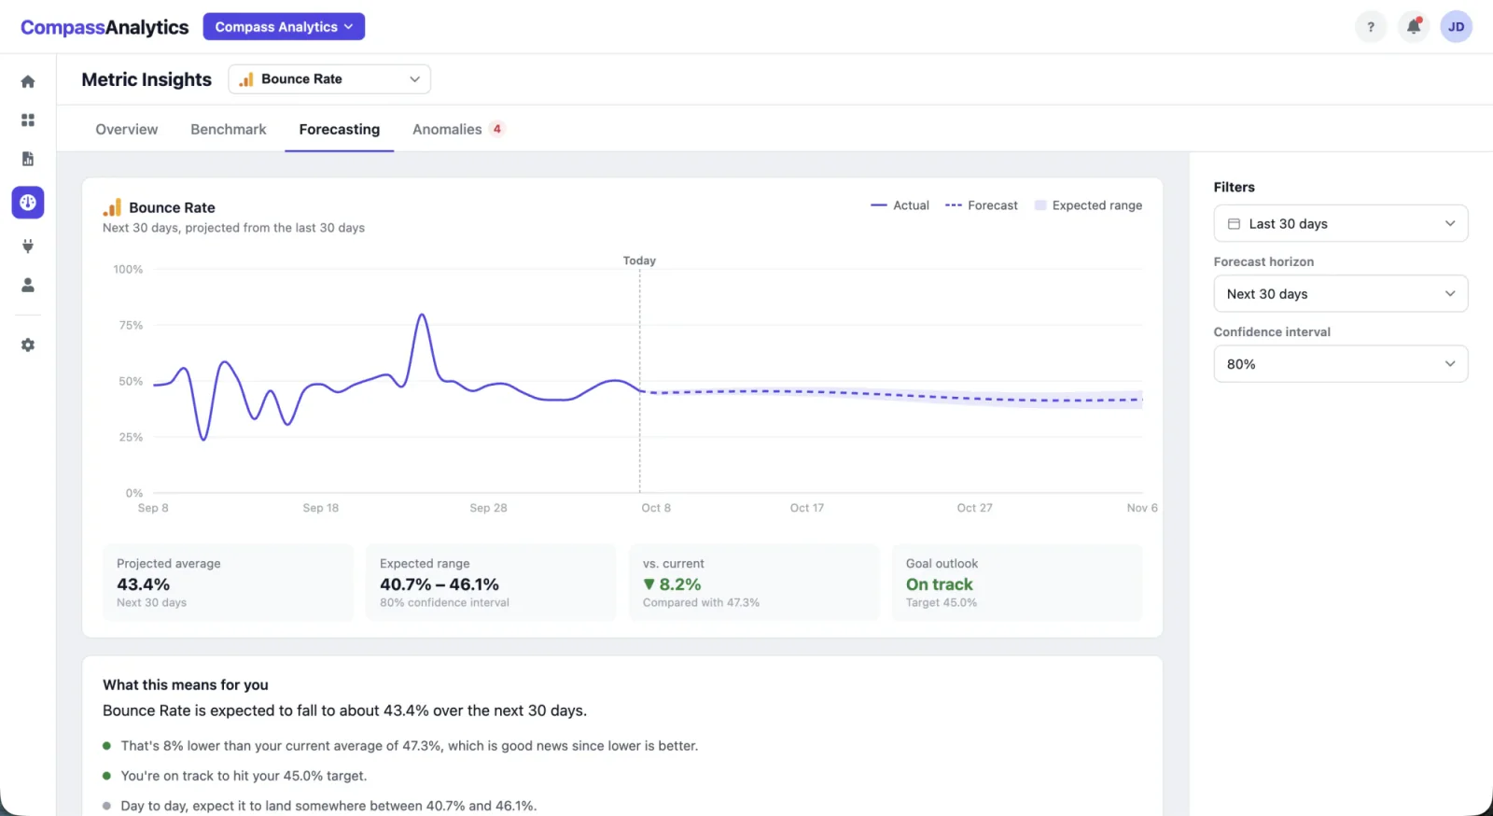Click the 'What this means for you' heading
1493x816 pixels.
186,685
